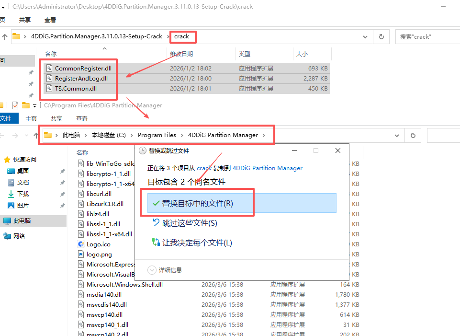Viewport: 460px width, 336px height.
Task: Open the Logo.ico file icon
Action: [x=81, y=244]
